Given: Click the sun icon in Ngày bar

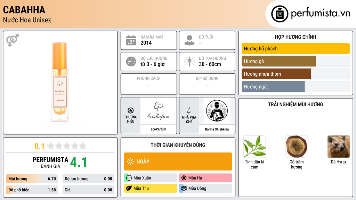Looking at the screenshot, I should point(130,161).
